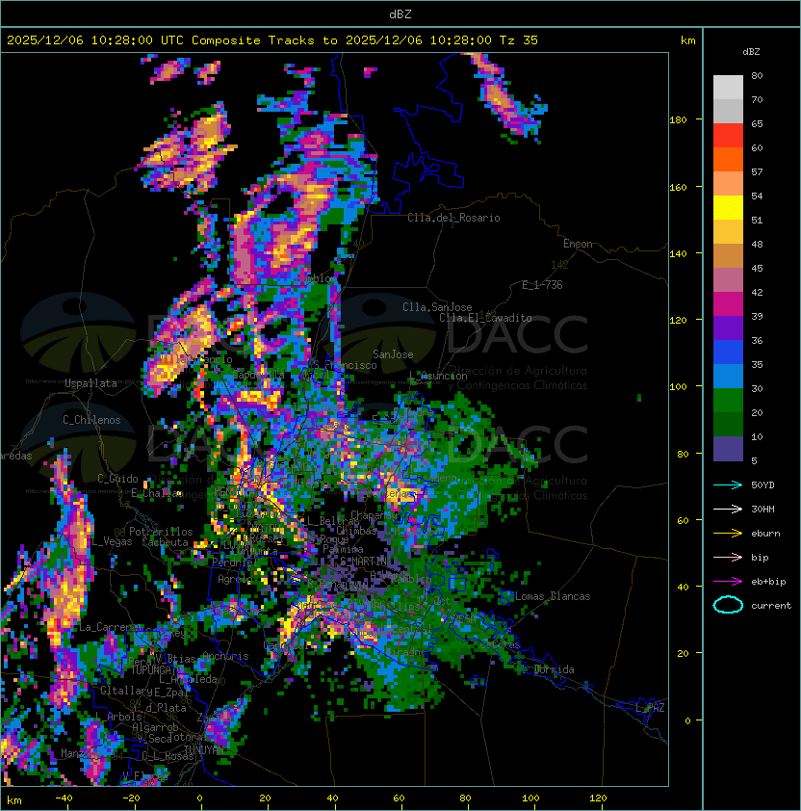
Task: Click the eb+bip legend label
Action: pos(768,582)
